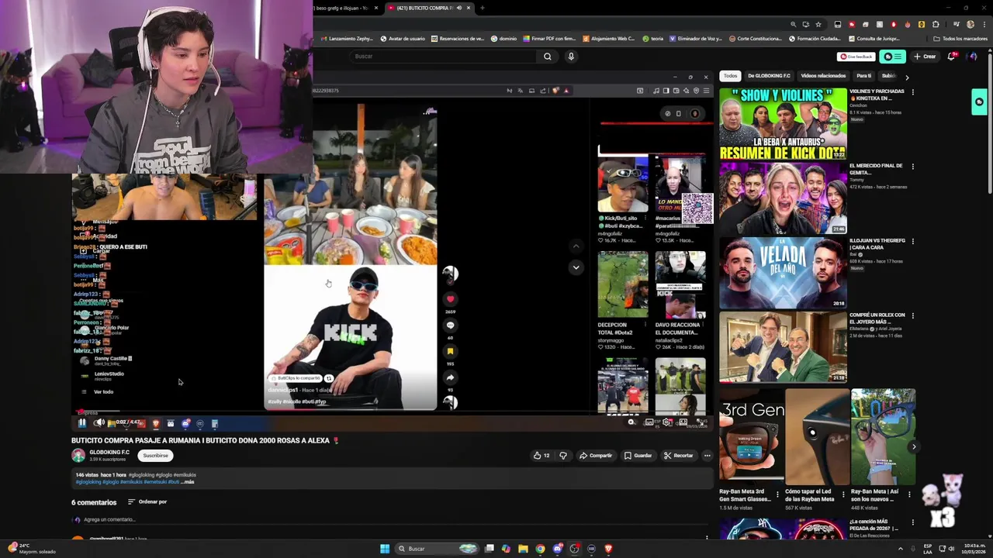Show more filter chips with arrow
This screenshot has width=993, height=558.
[x=907, y=77]
